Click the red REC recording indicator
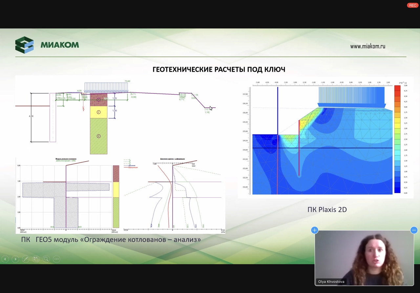The width and height of the screenshot is (420, 293). 412,5
